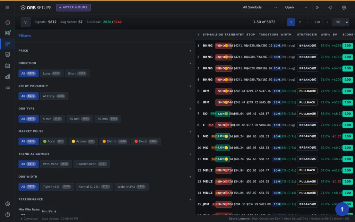Screen dimensions: 355x222
Task: Select 30-min ORB type
Action: (108, 119)
